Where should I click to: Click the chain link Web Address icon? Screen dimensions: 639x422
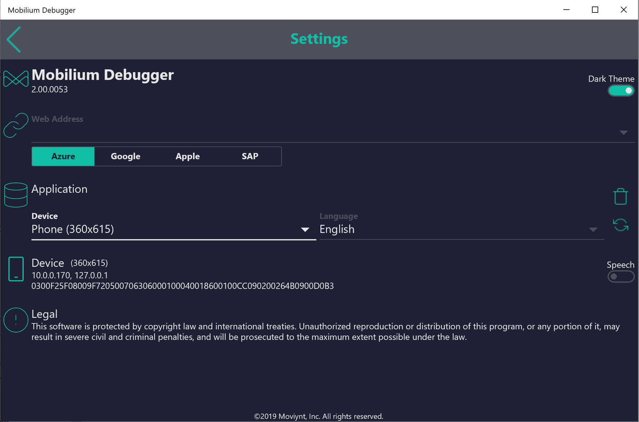16,125
